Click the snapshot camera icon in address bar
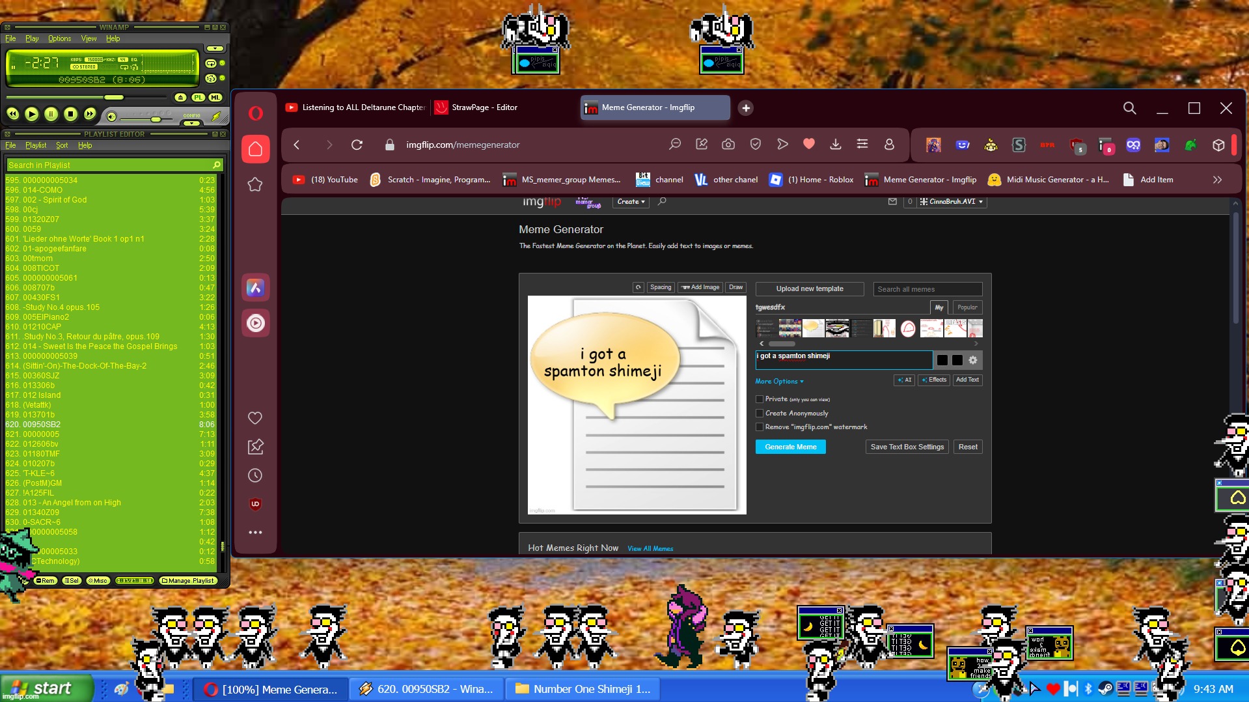Viewport: 1249px width, 702px height. tap(728, 145)
